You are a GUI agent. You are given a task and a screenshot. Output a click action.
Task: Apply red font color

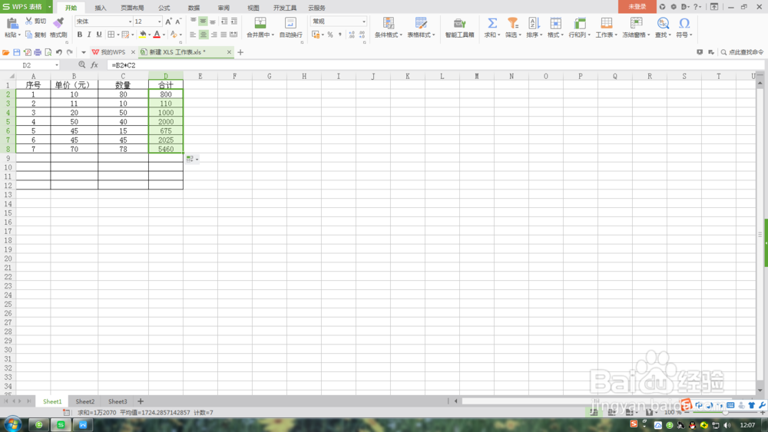click(157, 35)
